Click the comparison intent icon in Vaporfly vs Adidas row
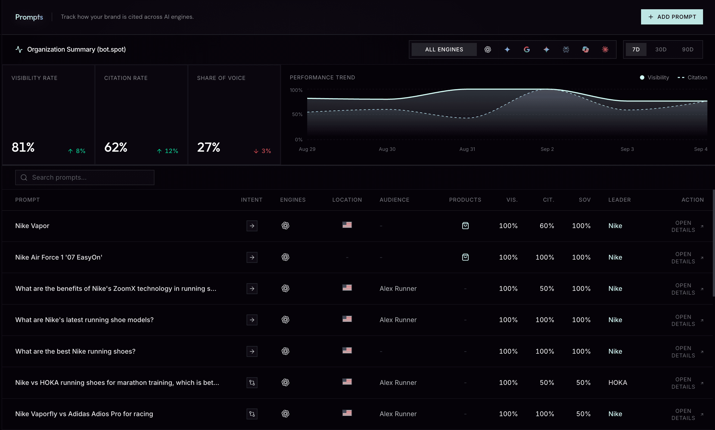The image size is (715, 430). [252, 414]
